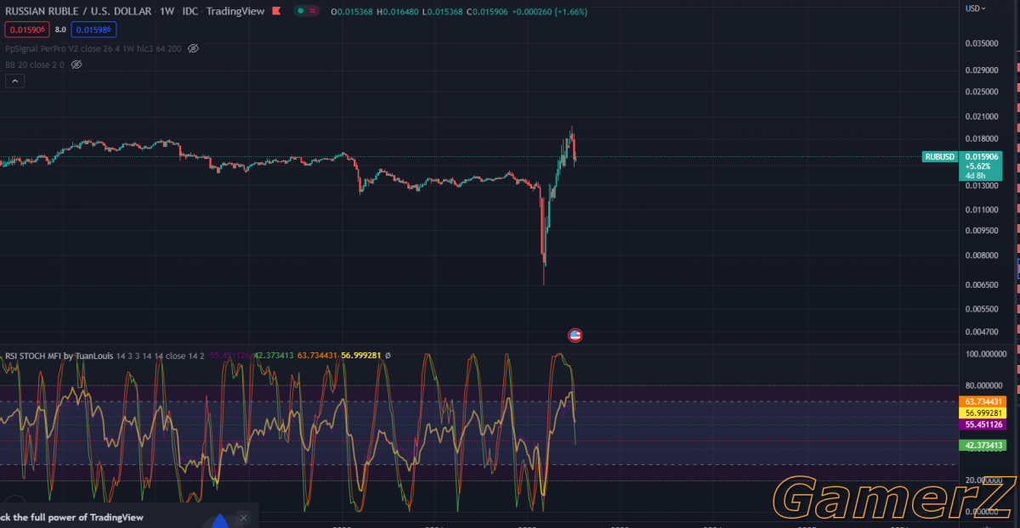Click the 100.000000 indicator scale label

click(984, 354)
